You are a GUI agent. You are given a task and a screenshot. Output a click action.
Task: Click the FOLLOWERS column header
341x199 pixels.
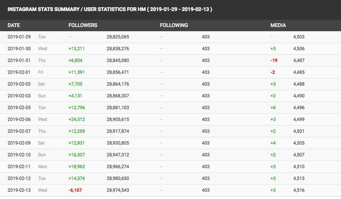(x=83, y=25)
